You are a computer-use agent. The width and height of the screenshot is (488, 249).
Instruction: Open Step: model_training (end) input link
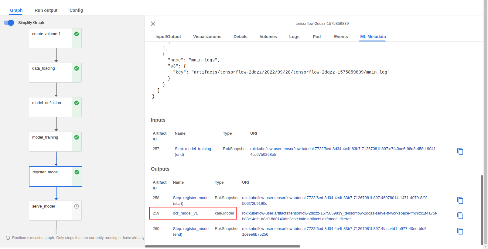(x=193, y=152)
